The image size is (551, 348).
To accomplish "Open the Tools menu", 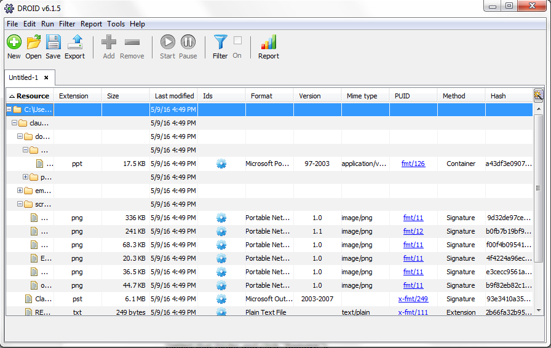I will [x=116, y=24].
